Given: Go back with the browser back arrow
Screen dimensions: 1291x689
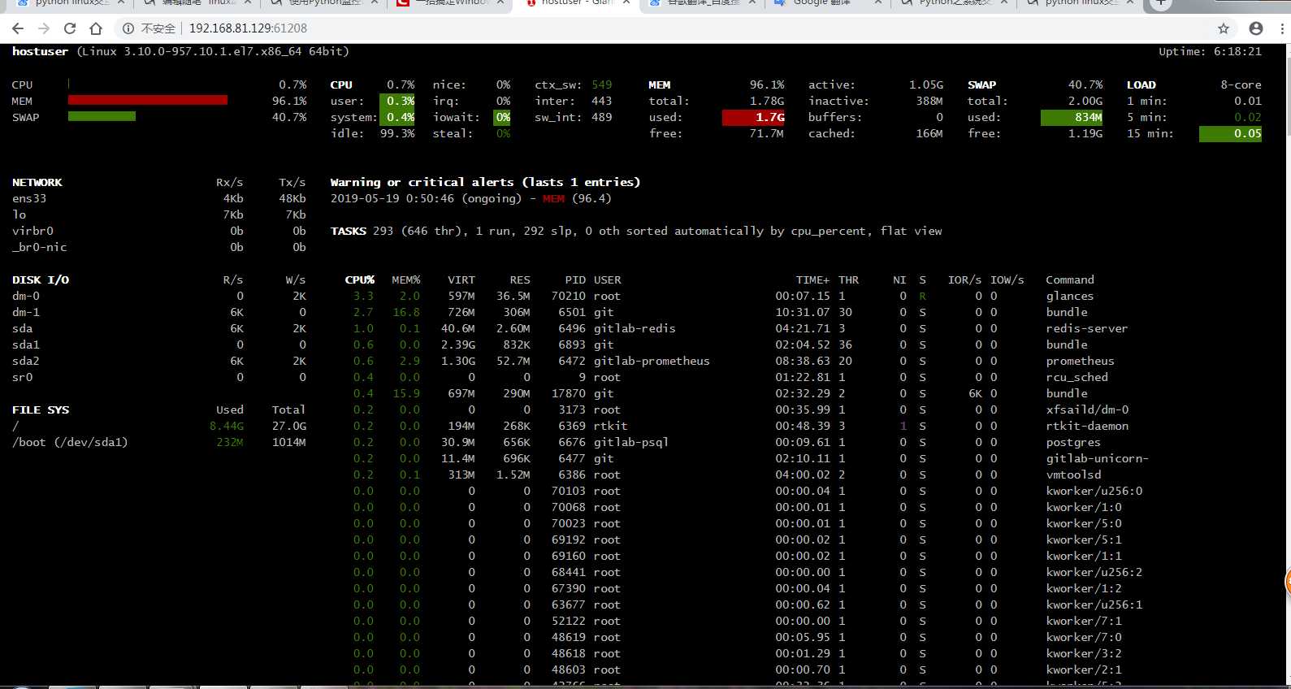Looking at the screenshot, I should tap(18, 28).
